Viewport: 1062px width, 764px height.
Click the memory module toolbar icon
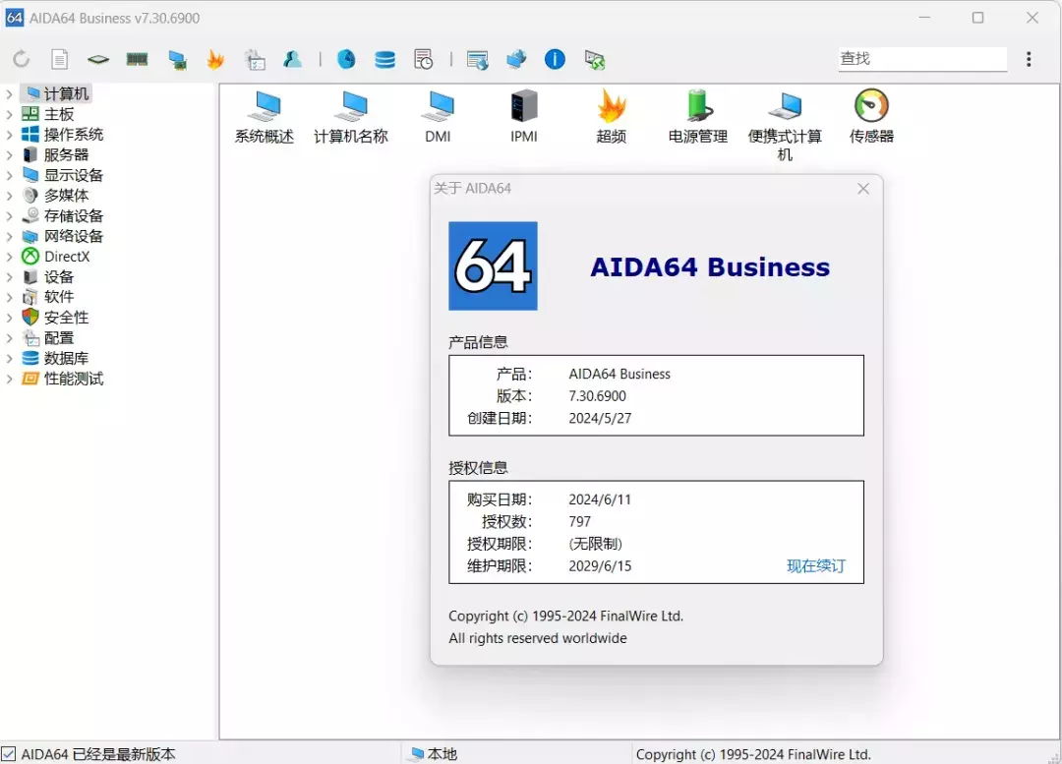point(137,60)
